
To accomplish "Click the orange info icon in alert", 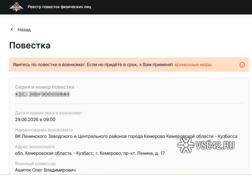I will point(242,65).
